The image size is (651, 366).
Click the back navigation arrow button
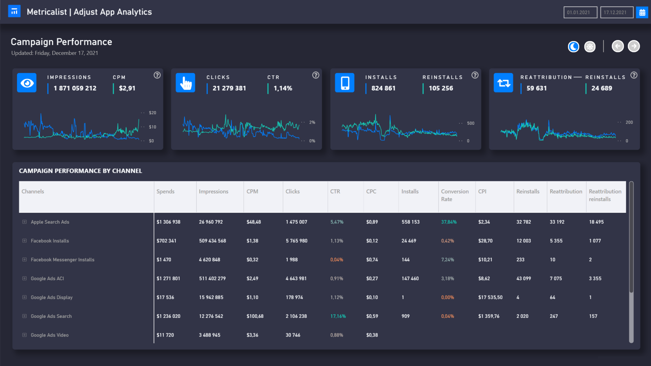click(618, 46)
